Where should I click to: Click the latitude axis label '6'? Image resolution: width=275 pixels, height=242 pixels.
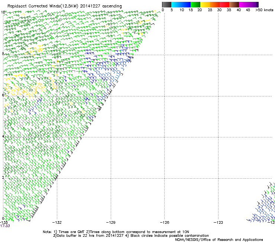coord(3,95)
